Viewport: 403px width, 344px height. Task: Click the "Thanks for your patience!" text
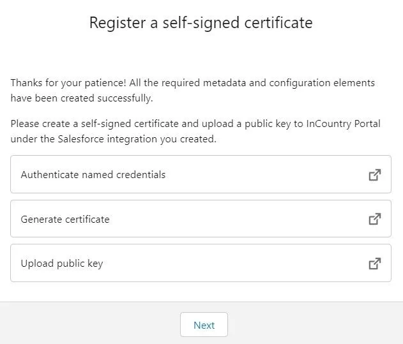point(65,83)
